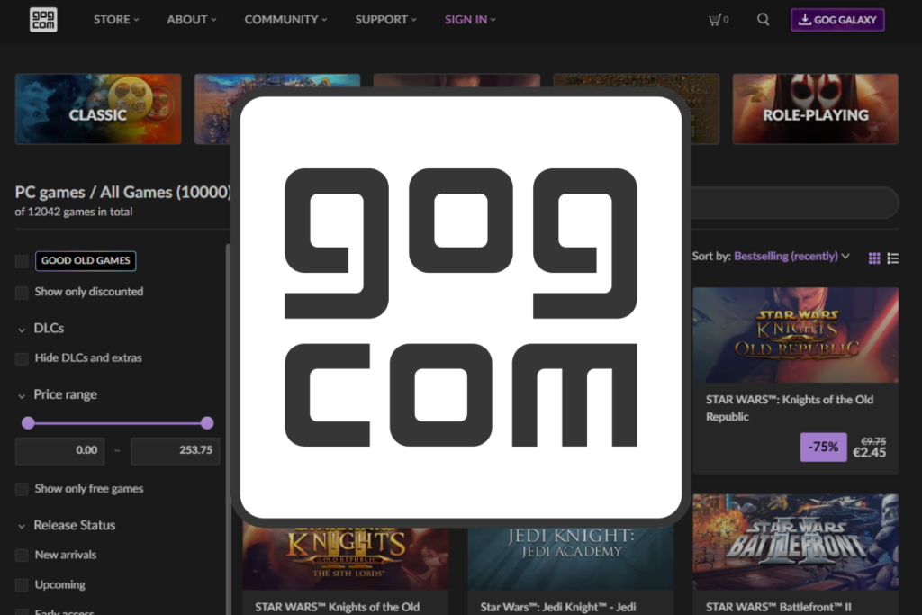Click the minimum price field 0.00

pos(60,450)
